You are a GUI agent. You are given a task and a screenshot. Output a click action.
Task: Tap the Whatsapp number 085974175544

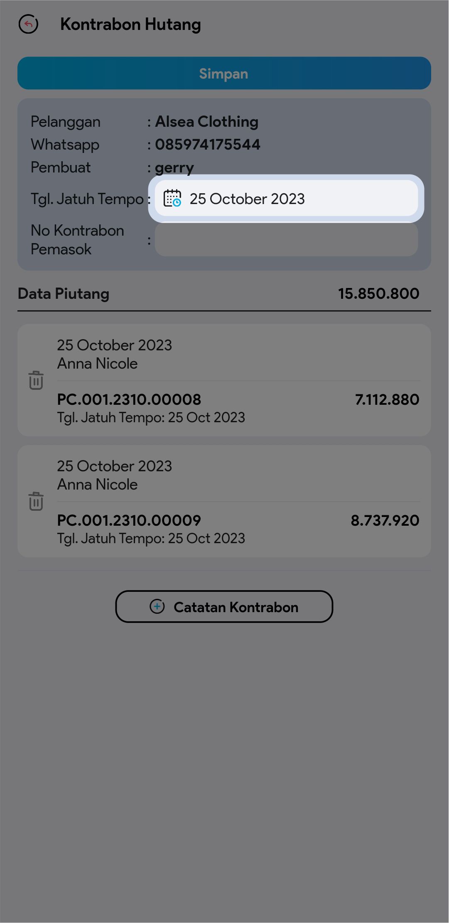(208, 145)
